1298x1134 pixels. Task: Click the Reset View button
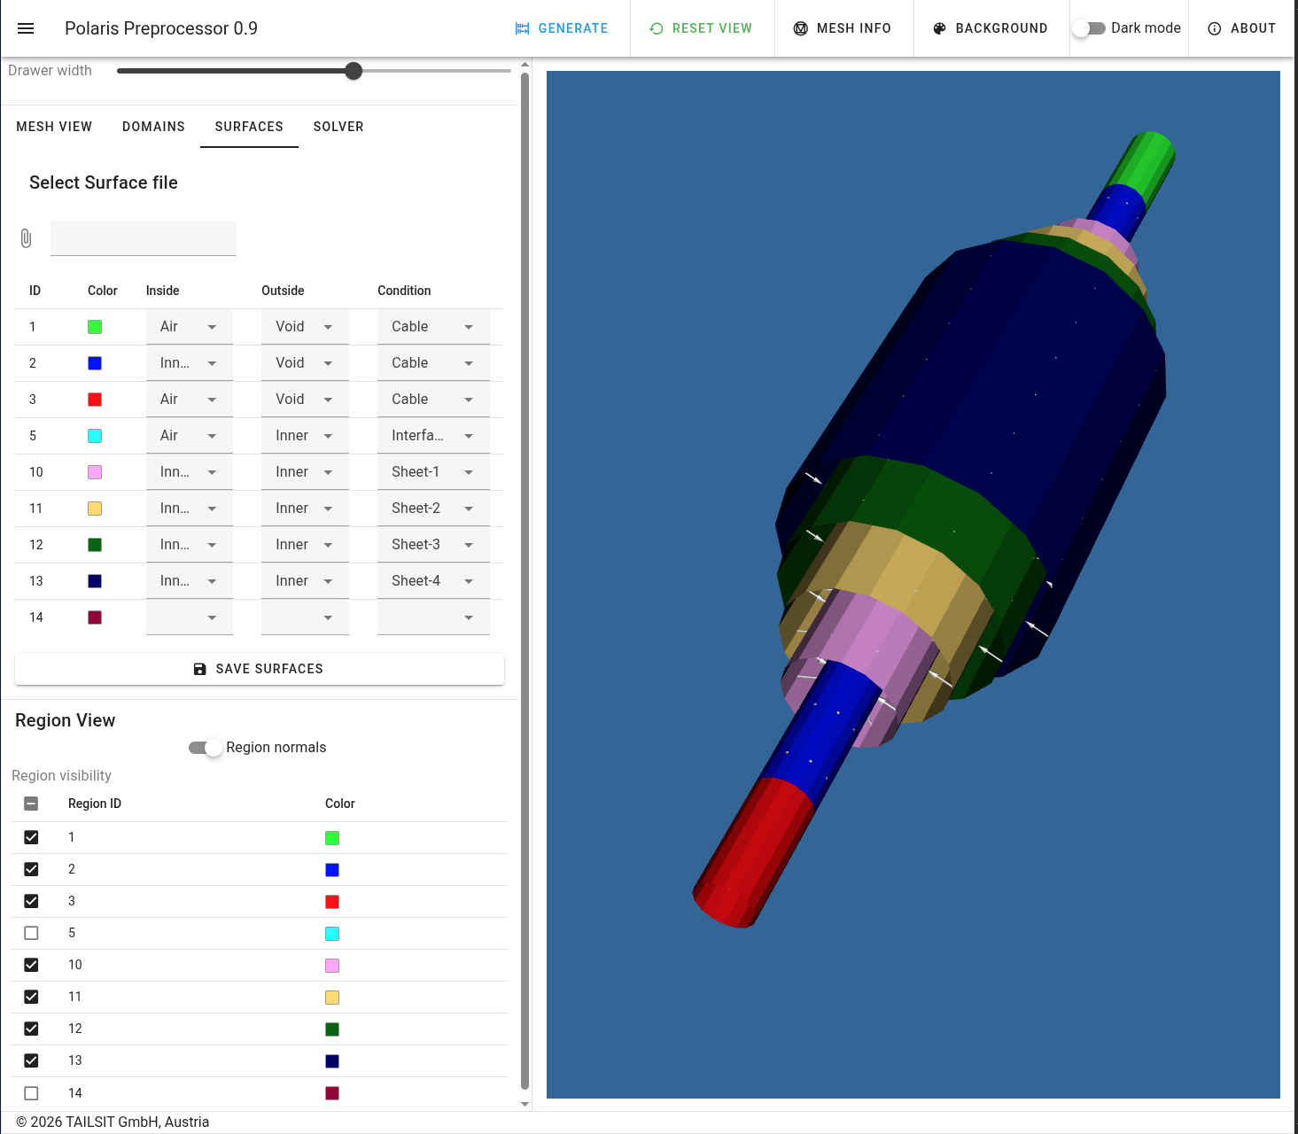(701, 28)
